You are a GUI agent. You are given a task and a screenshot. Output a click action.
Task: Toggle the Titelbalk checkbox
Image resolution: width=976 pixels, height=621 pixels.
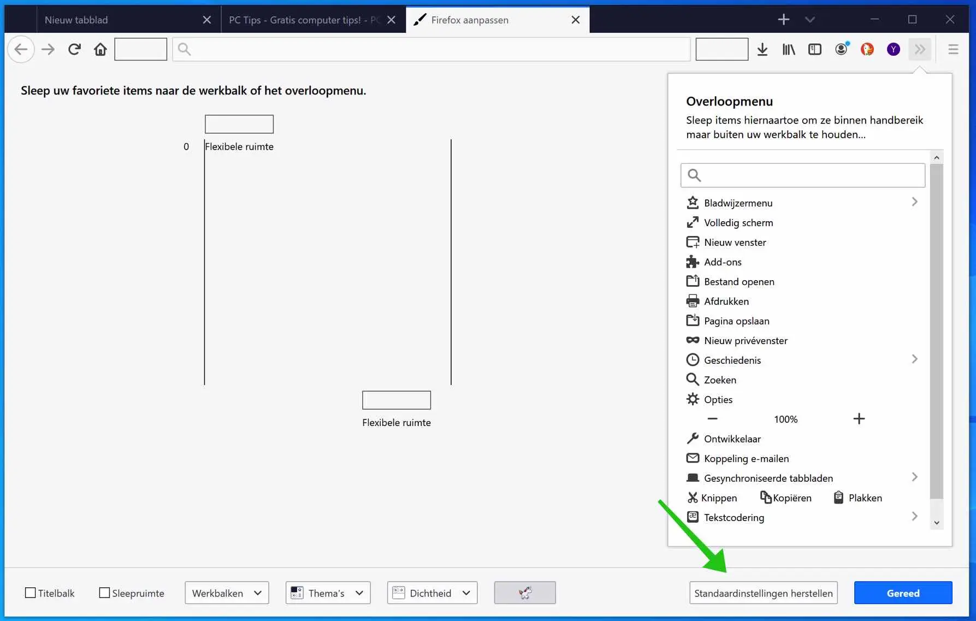pos(31,593)
